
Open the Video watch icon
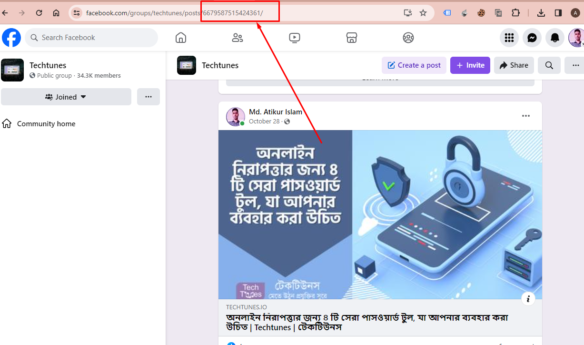tap(294, 37)
